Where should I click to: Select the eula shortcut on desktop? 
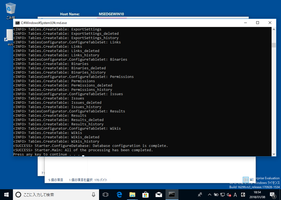pyautogui.click(x=9, y=37)
